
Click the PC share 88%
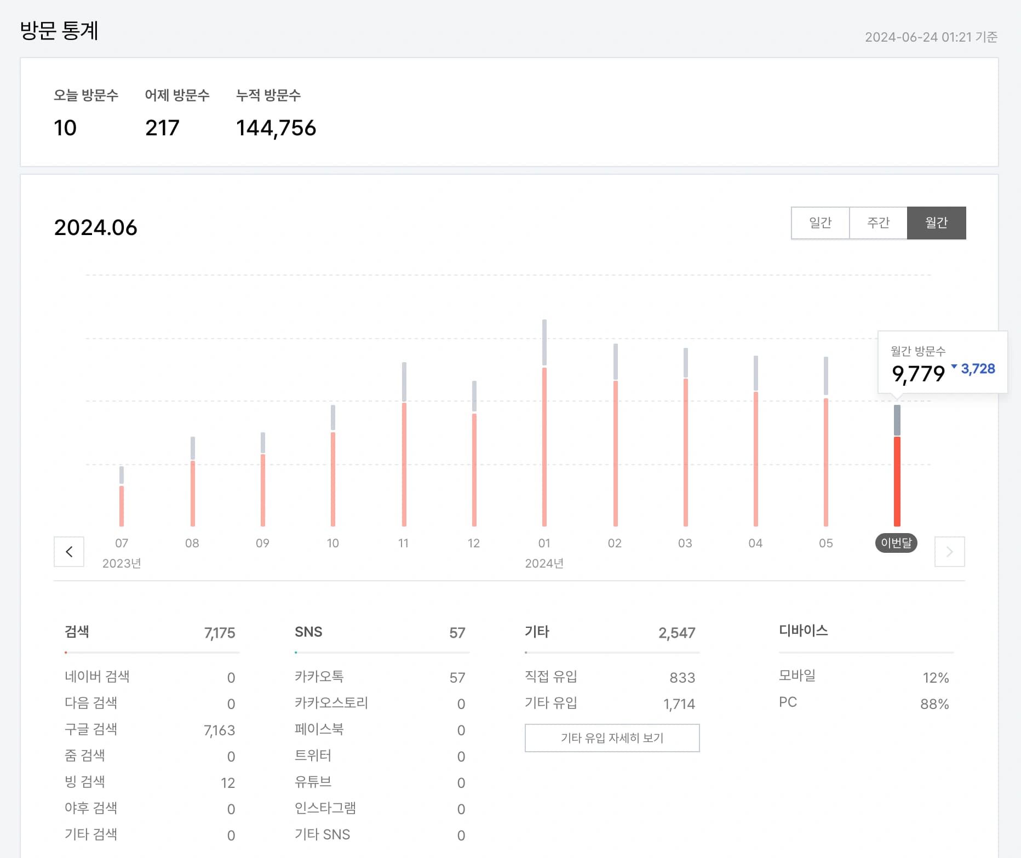click(x=934, y=704)
